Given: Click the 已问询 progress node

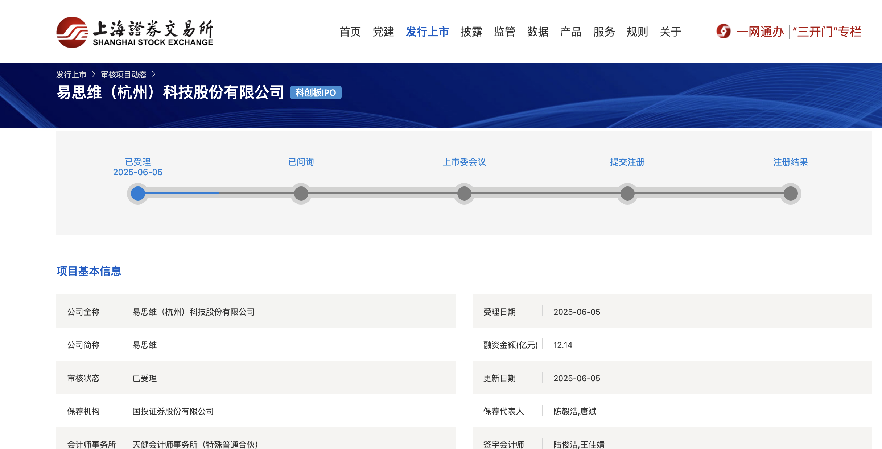Looking at the screenshot, I should tap(301, 193).
